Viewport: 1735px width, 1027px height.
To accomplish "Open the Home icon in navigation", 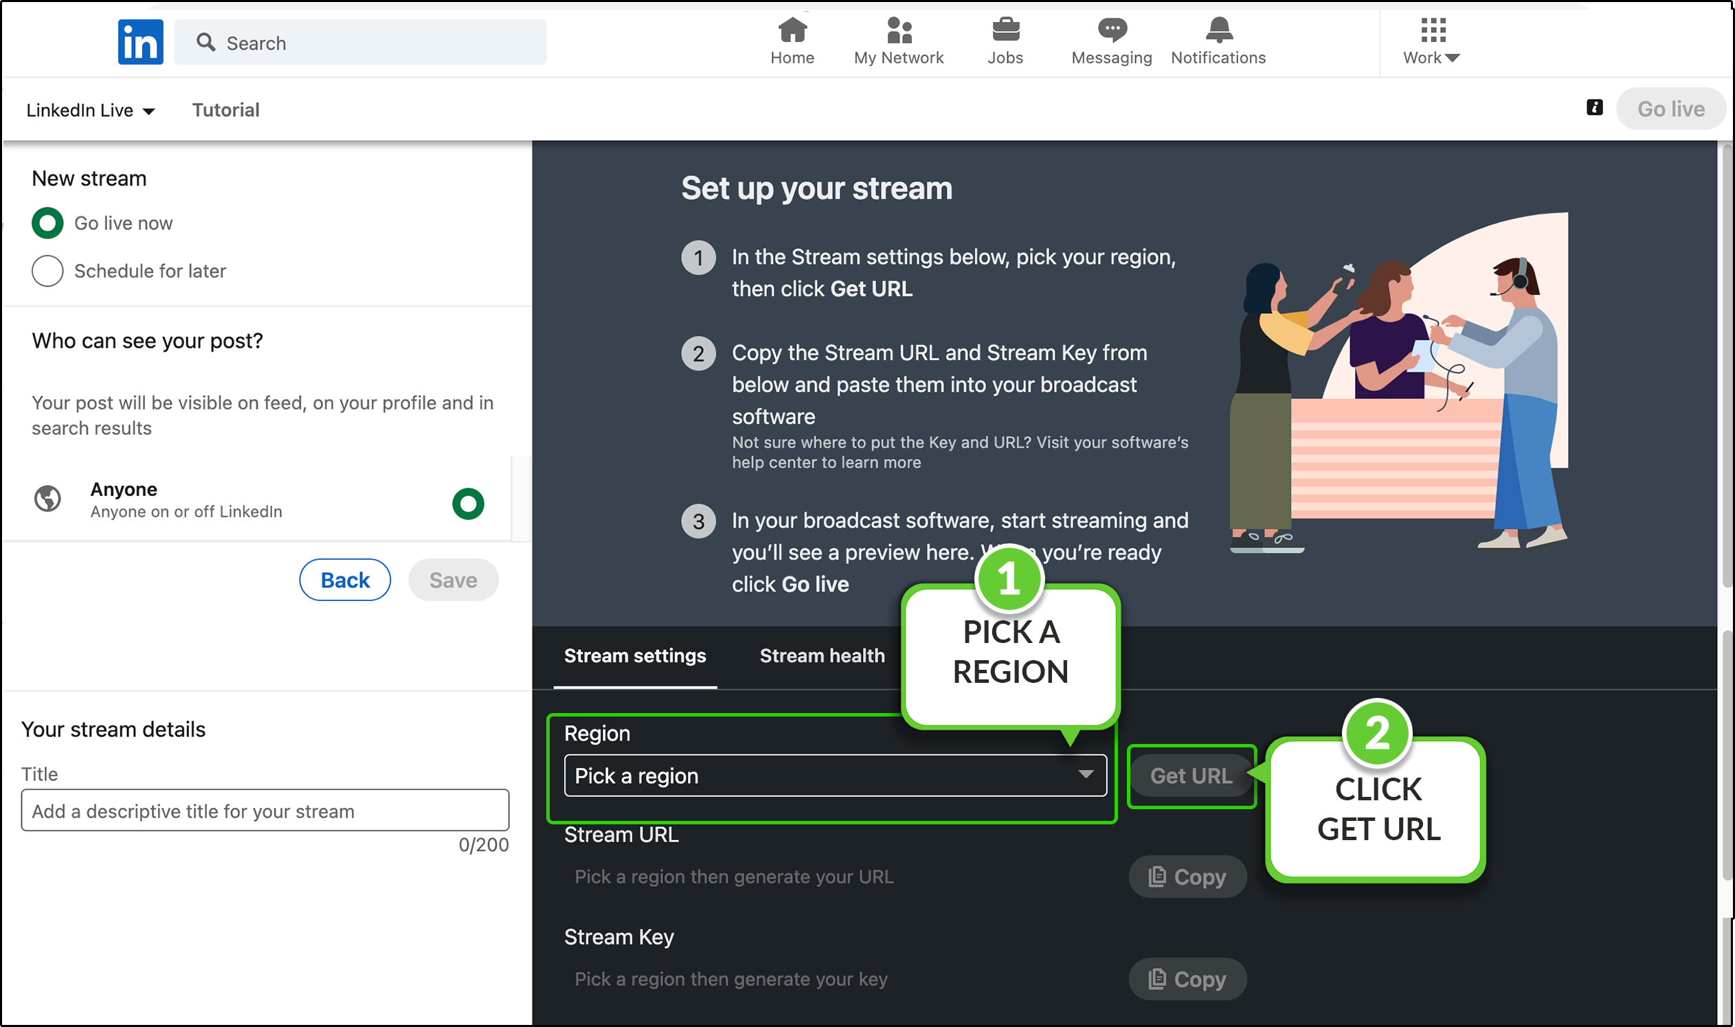I will (x=792, y=30).
